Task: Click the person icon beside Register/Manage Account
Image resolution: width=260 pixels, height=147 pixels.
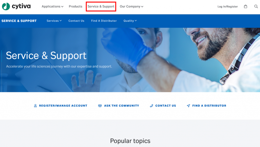Action: point(35,106)
